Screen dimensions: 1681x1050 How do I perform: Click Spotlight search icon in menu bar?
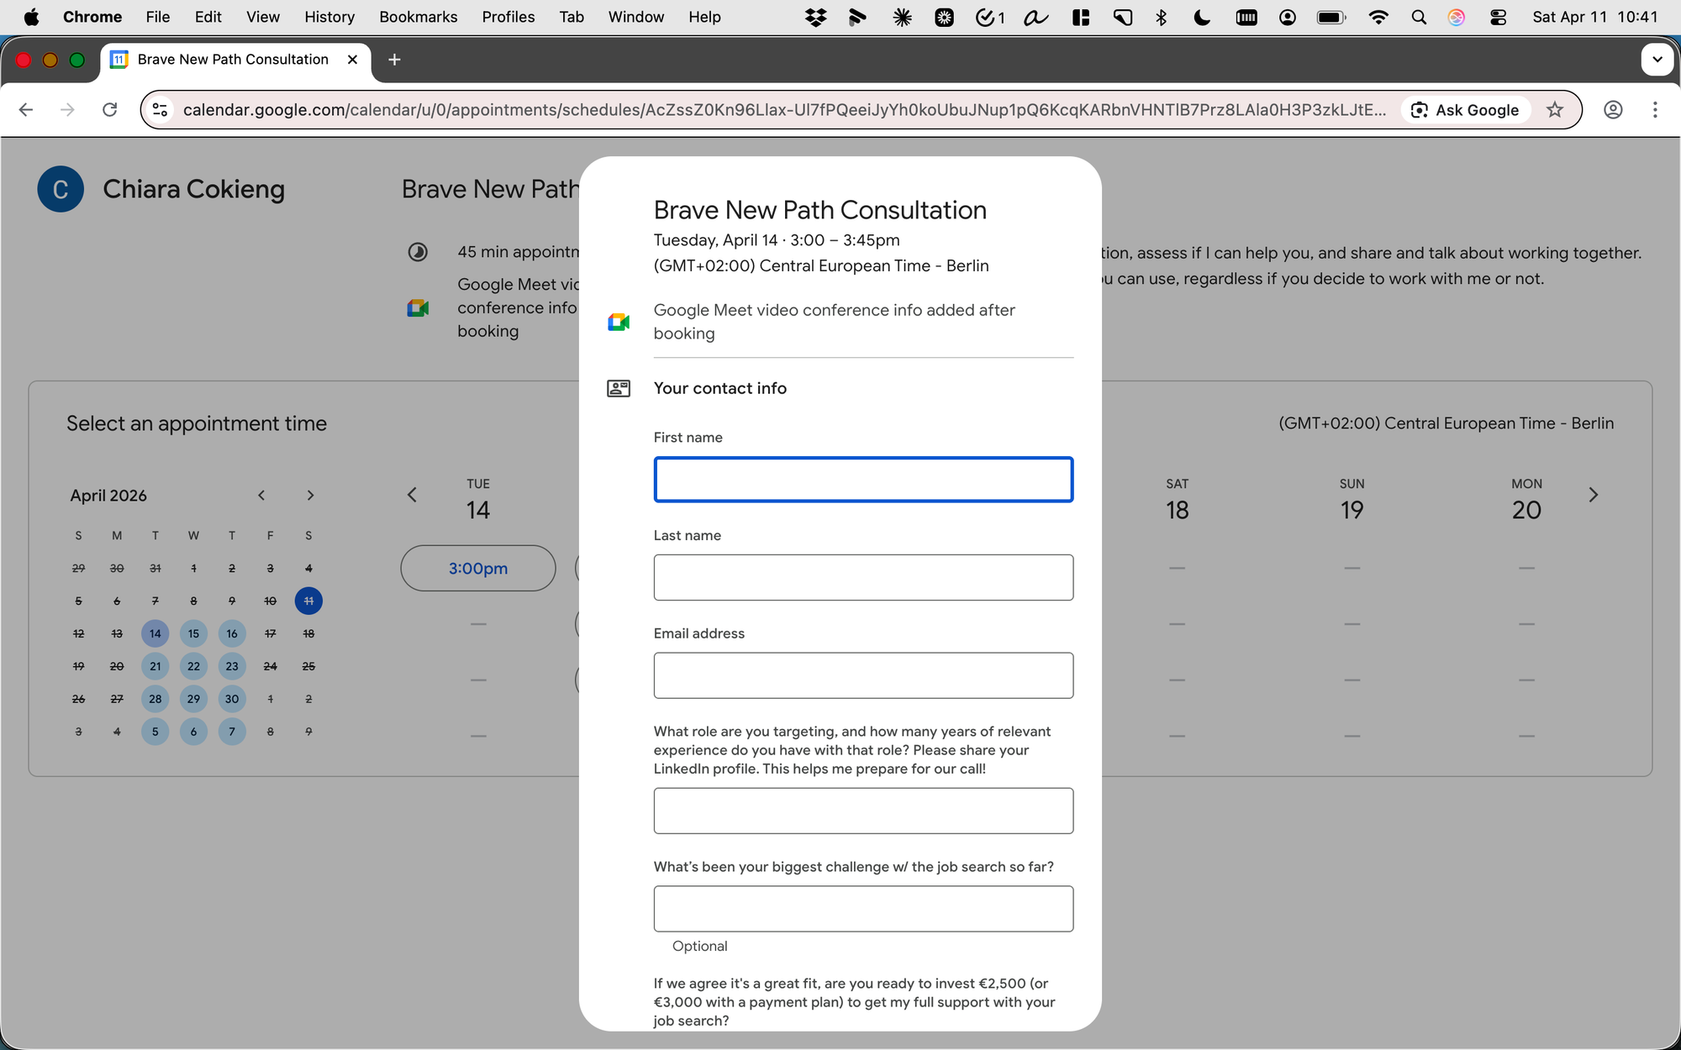[1419, 17]
